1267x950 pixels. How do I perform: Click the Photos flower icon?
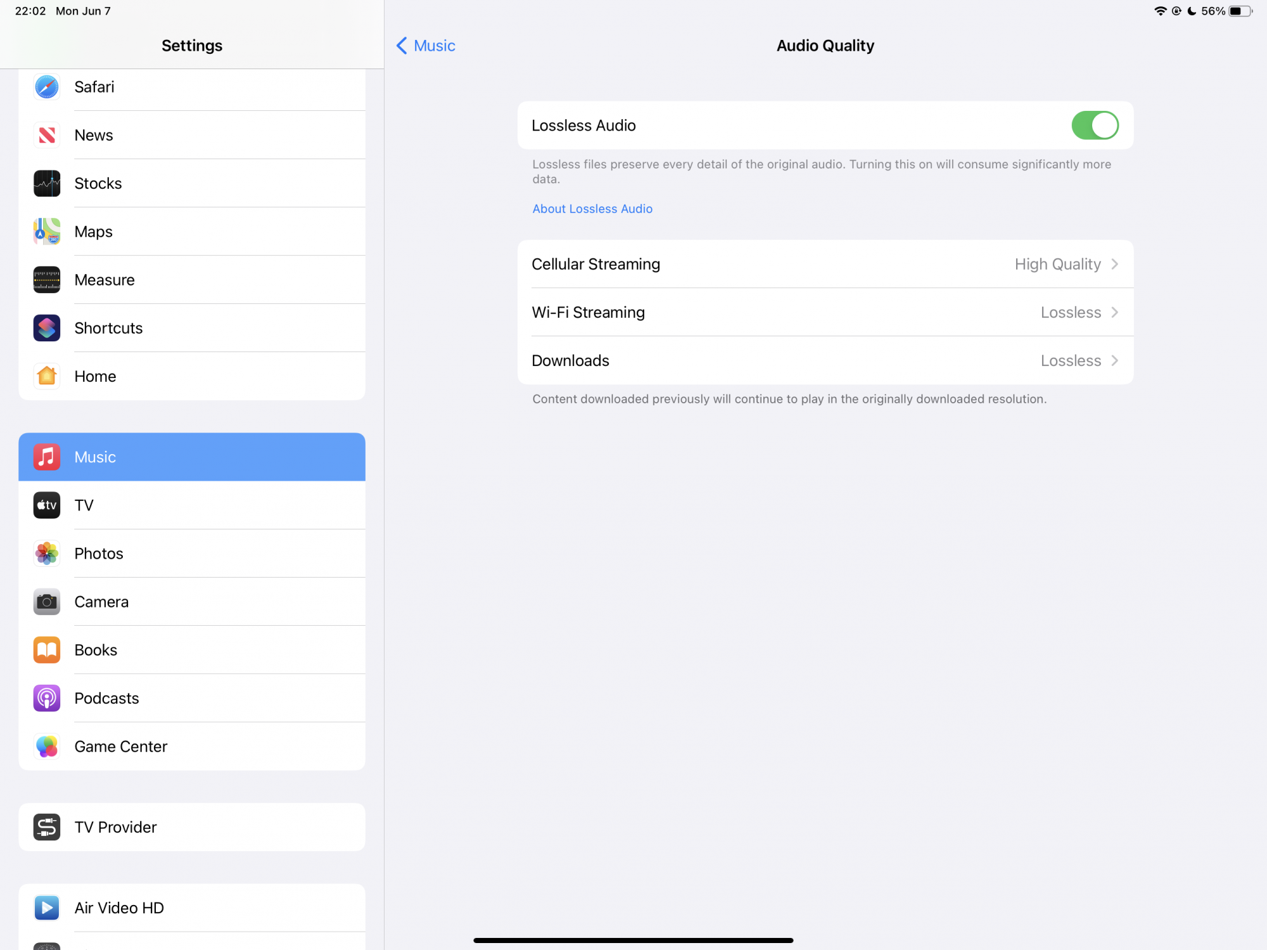click(x=47, y=554)
